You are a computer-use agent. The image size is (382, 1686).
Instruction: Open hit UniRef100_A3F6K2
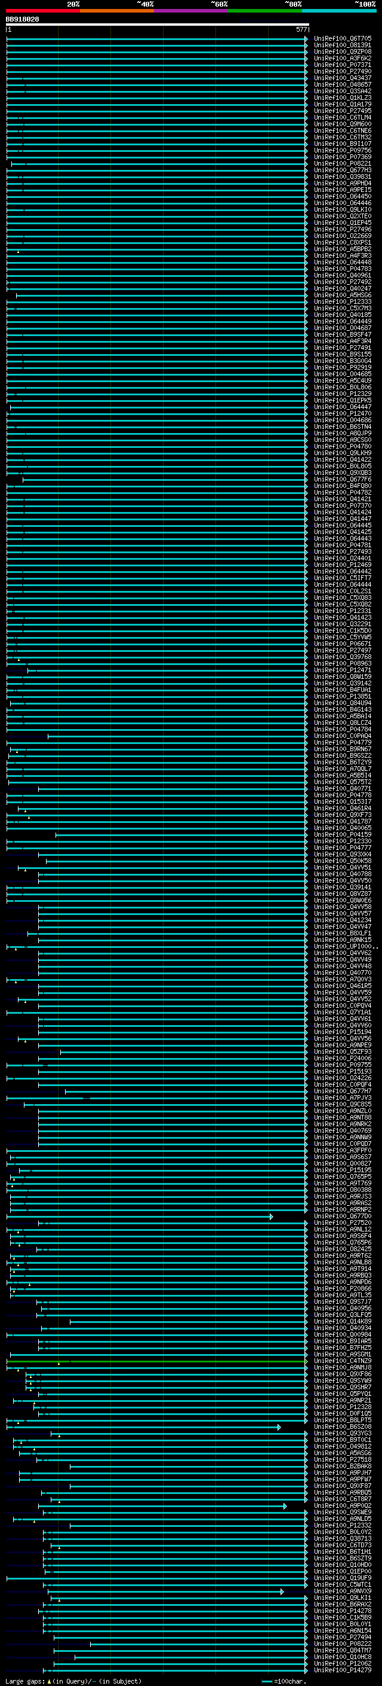343,58
